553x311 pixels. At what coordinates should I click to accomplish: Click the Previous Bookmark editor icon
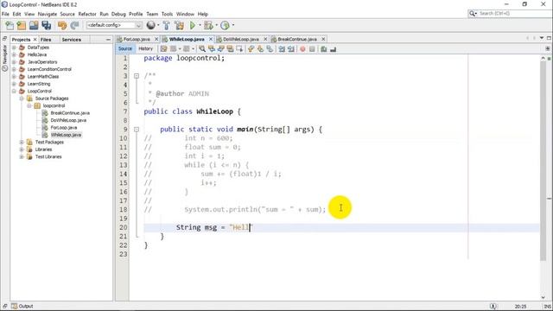[251, 49]
